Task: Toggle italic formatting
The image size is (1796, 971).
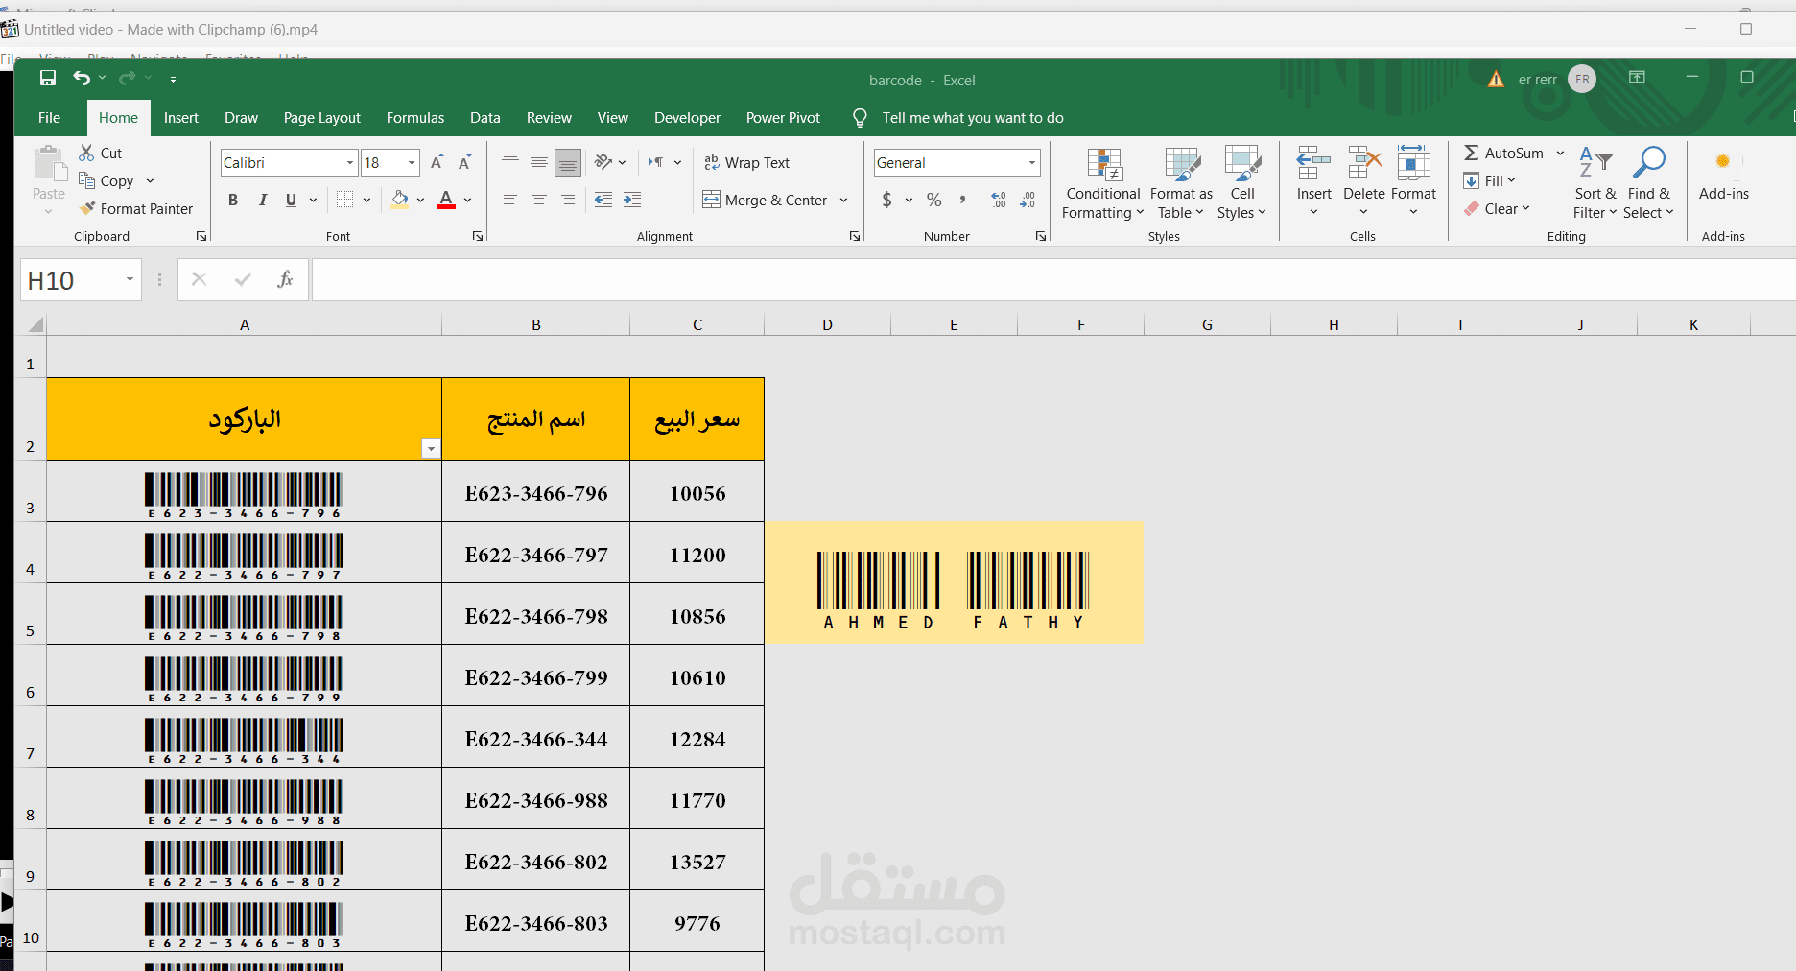Action: coord(262,200)
